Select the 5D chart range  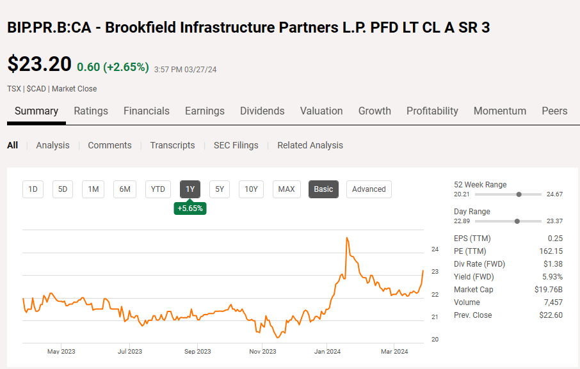coord(63,189)
